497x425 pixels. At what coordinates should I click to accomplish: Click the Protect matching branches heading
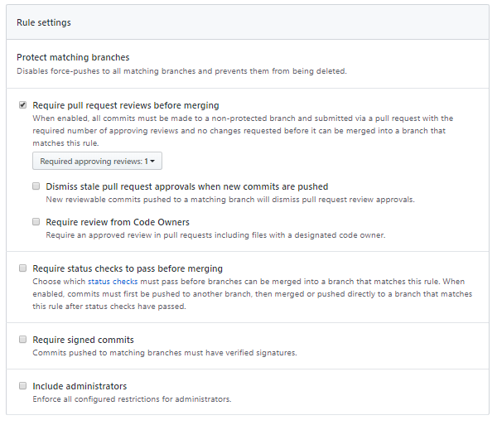tap(73, 57)
